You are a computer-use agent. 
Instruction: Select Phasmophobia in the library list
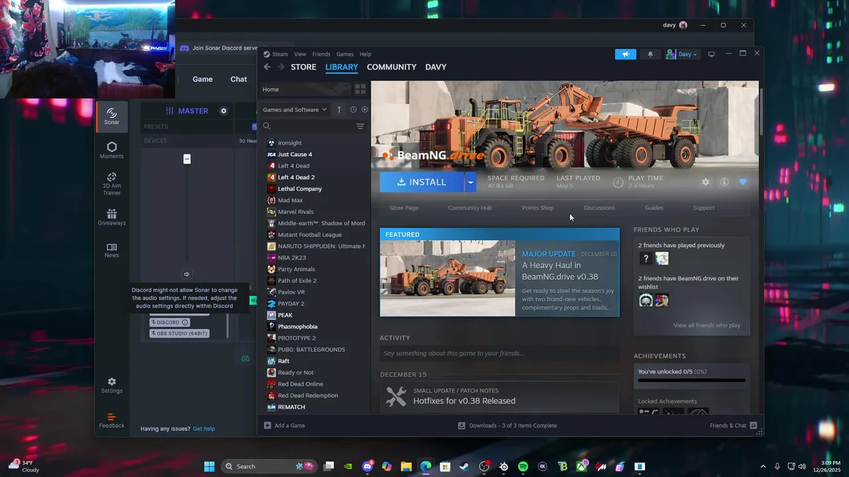[x=297, y=327]
